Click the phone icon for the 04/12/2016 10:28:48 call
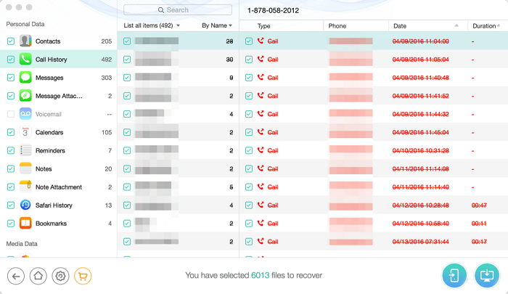This screenshot has width=508, height=294. 261,205
